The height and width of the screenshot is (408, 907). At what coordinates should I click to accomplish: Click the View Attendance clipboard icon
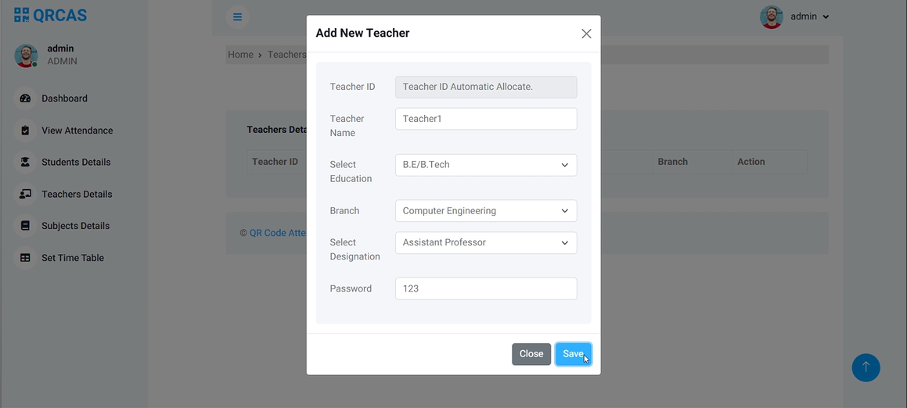tap(25, 131)
